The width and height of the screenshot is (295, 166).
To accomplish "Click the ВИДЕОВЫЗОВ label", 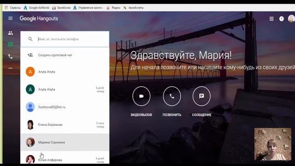I will (142, 115).
